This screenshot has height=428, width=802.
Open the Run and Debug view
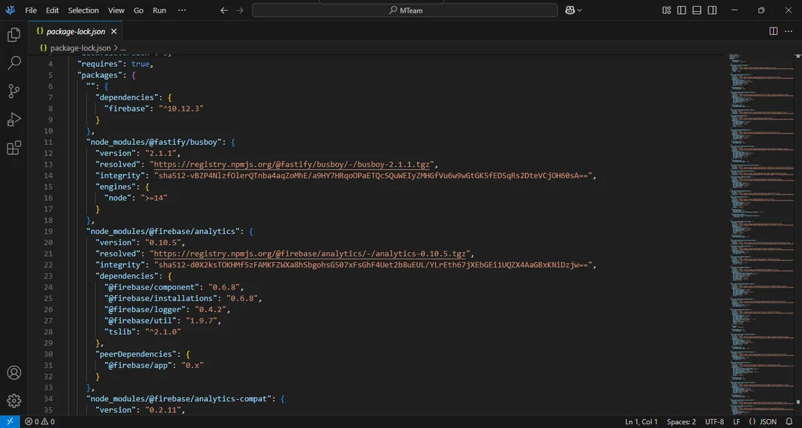pos(14,120)
